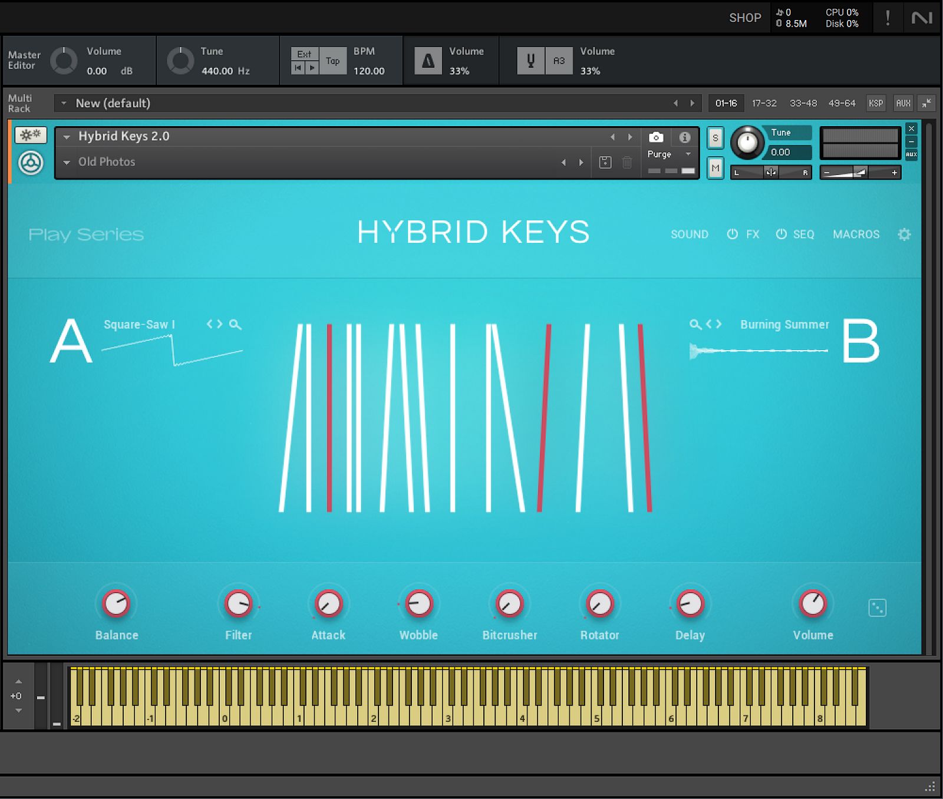Screen dimensions: 943x799
Task: Select the 17-32 instrument bank button
Action: tap(764, 103)
